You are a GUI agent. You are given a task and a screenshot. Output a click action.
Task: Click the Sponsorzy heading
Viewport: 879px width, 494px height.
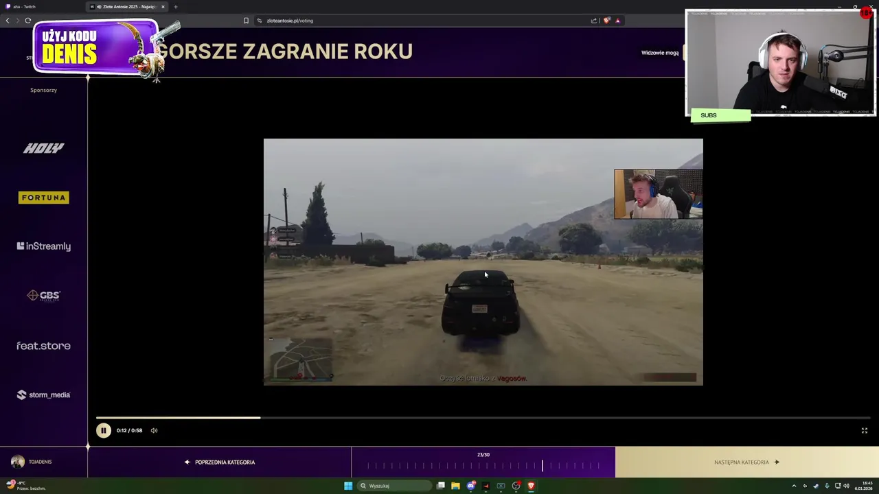[x=43, y=90]
